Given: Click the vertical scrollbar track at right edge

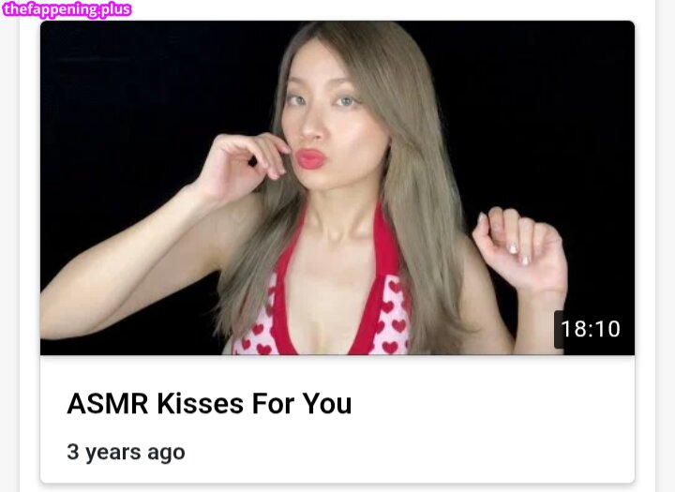Looking at the screenshot, I should click(666, 246).
